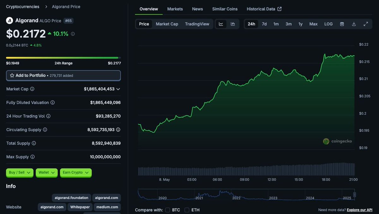Click the $0.1949 range low value
Viewport: 379px width, 214px height.
coord(13,63)
